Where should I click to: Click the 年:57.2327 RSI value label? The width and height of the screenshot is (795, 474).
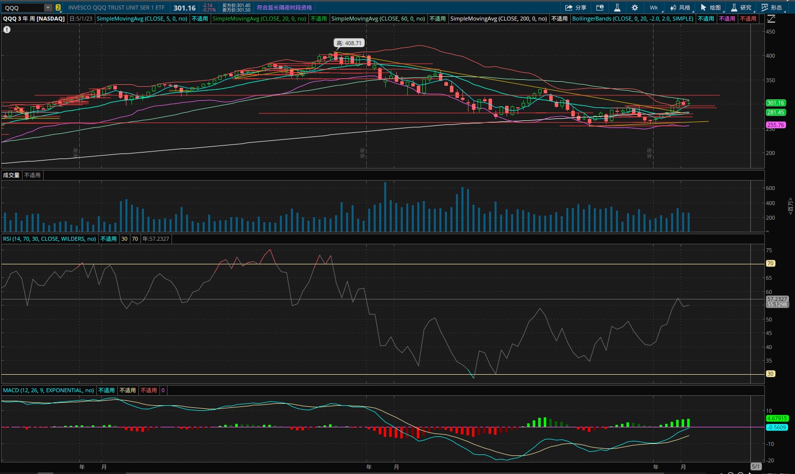[155, 239]
